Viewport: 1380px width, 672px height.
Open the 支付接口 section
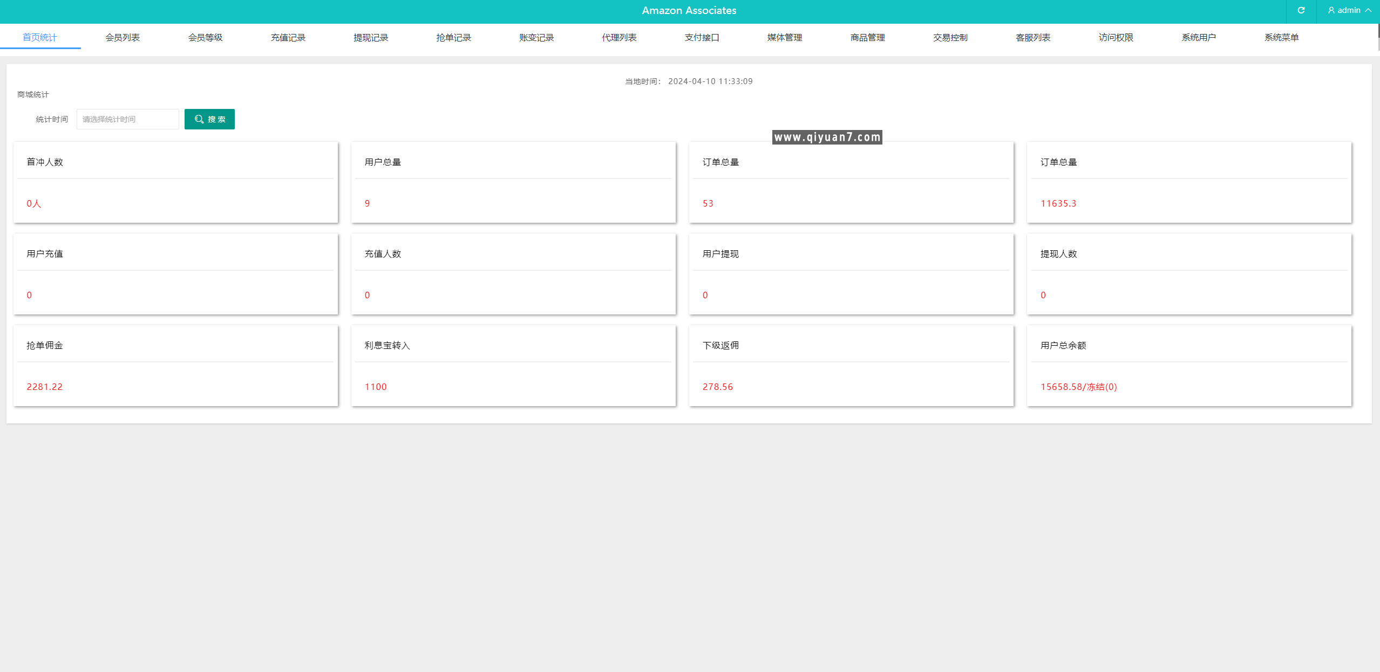click(x=702, y=37)
